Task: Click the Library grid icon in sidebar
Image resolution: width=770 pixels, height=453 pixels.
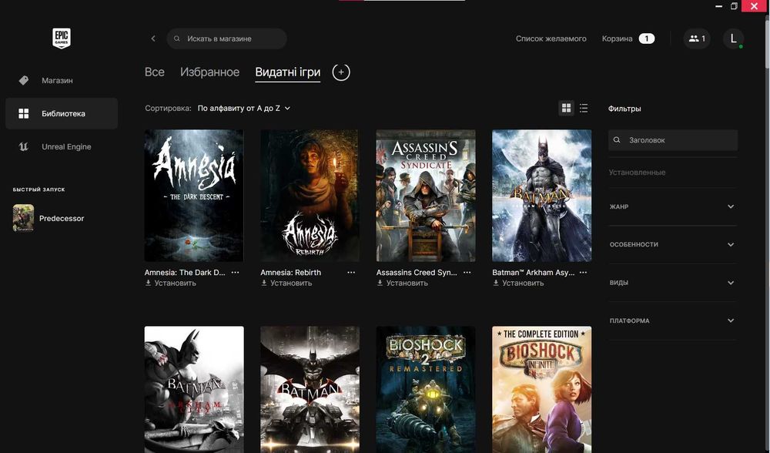Action: pos(24,113)
